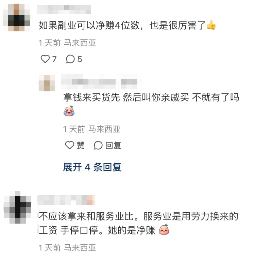Like the first comment with 7 likes
The width and height of the screenshot is (255, 257).
[x=45, y=59]
